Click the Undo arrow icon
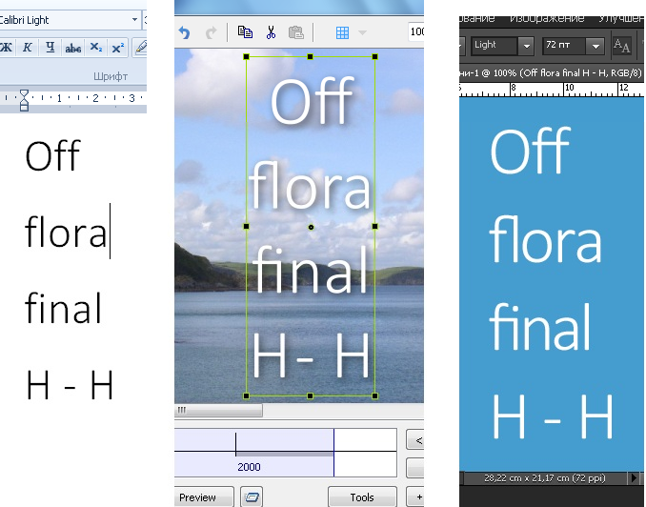This screenshot has height=507, width=646. pyautogui.click(x=186, y=32)
